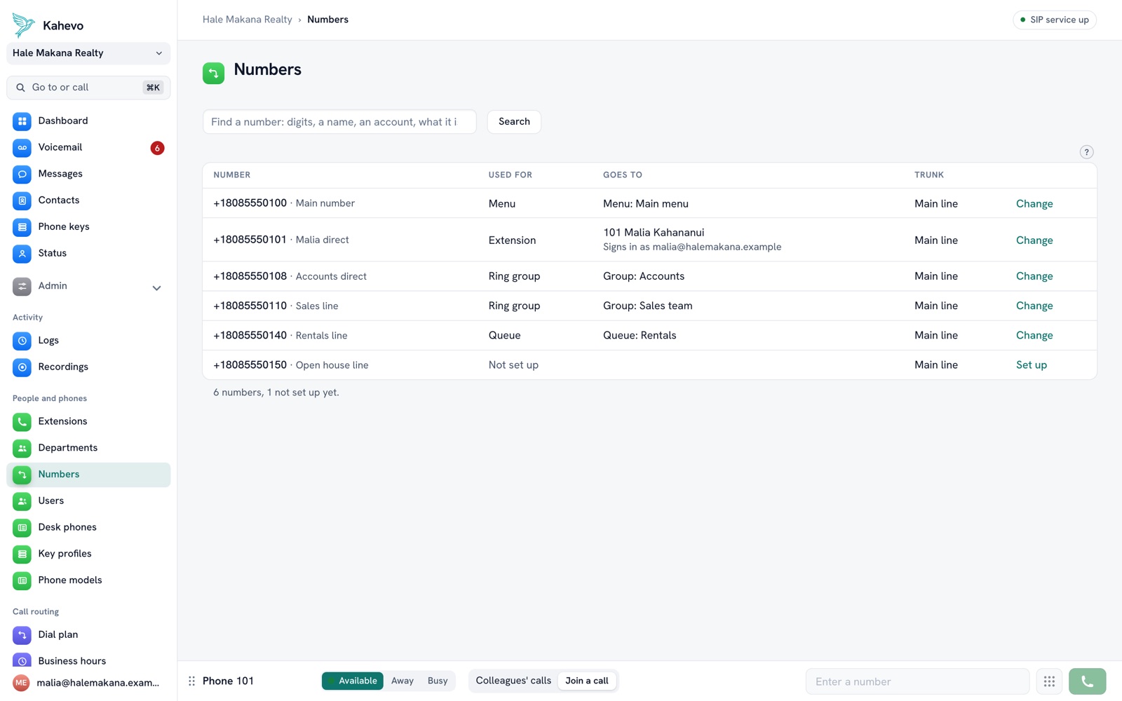Open the Desk phones icon
The image size is (1122, 701).
pos(22,528)
